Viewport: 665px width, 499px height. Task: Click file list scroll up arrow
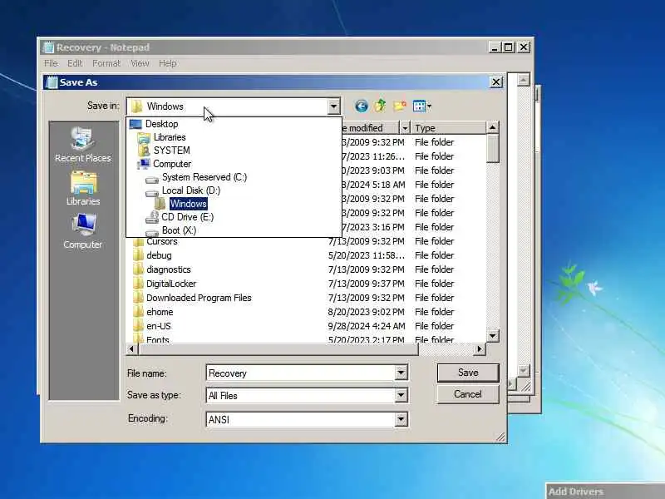(492, 127)
